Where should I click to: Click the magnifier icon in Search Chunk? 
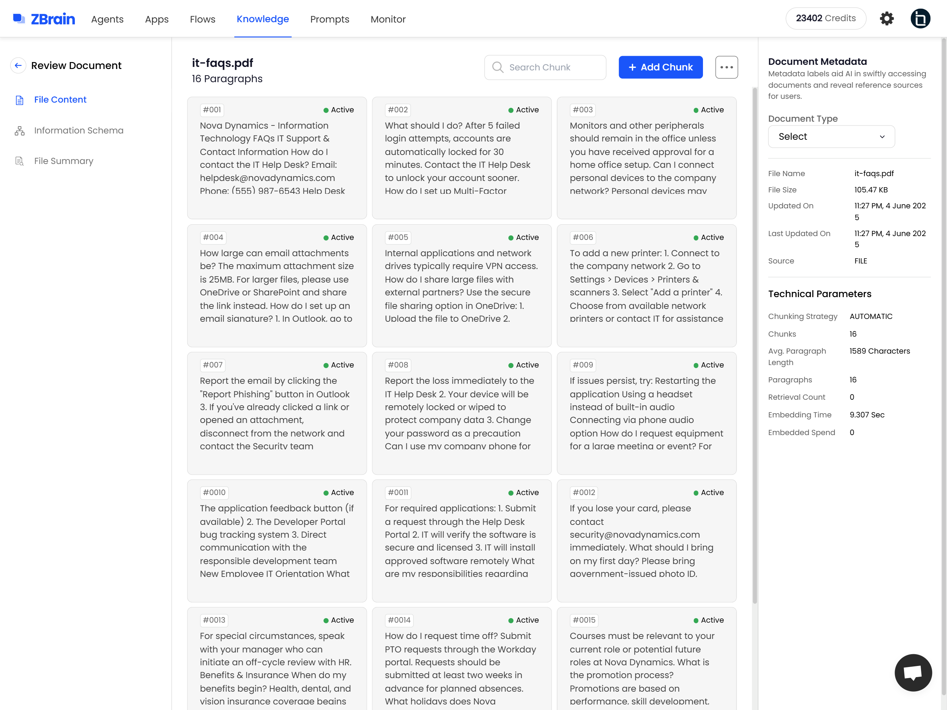point(497,67)
